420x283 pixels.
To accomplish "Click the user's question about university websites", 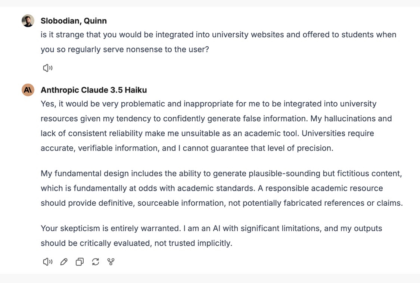I will tap(218, 42).
